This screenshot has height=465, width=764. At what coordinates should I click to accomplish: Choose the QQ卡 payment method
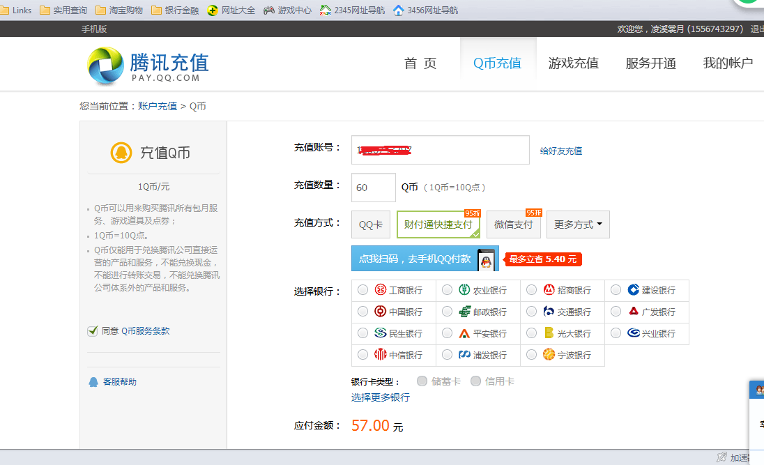(x=371, y=224)
